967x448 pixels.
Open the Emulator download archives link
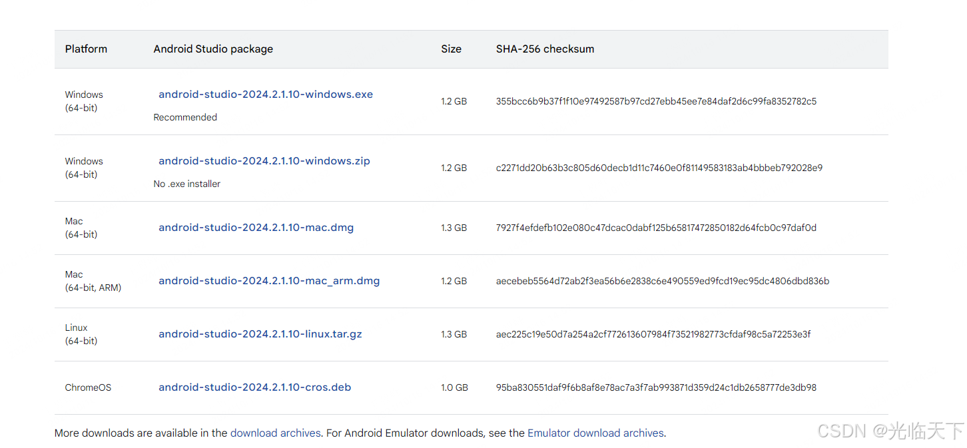click(x=595, y=433)
